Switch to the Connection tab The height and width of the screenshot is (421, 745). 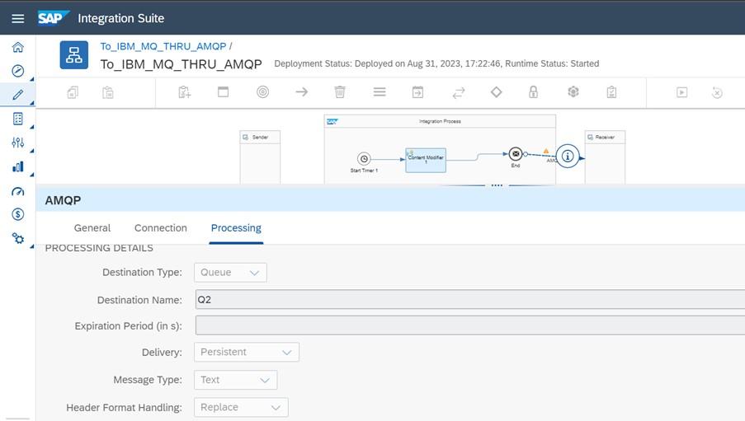[x=161, y=228]
